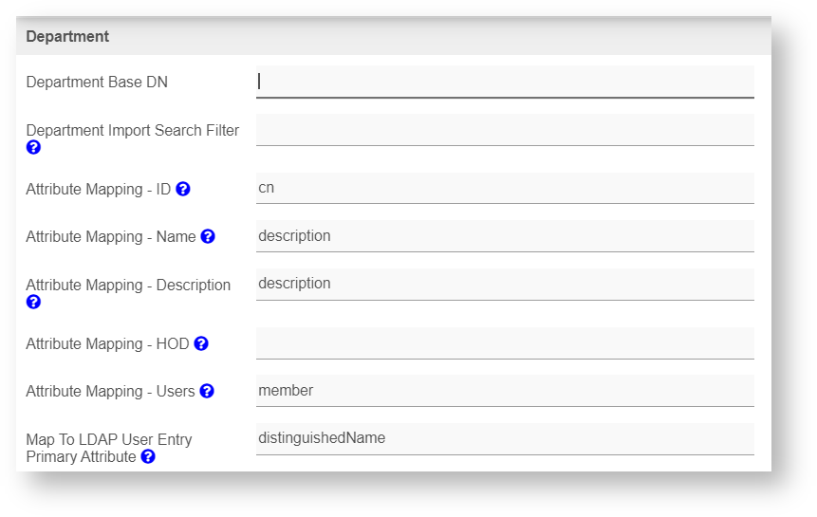817x517 pixels.
Task: Click the "Attribute Mapping - Users" label text
Action: coord(110,391)
